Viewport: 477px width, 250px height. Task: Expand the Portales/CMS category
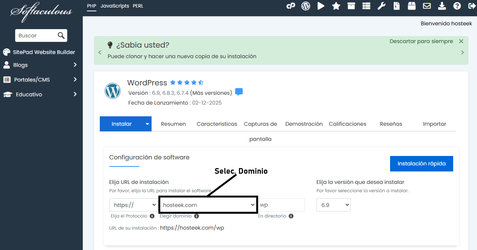tap(41, 80)
